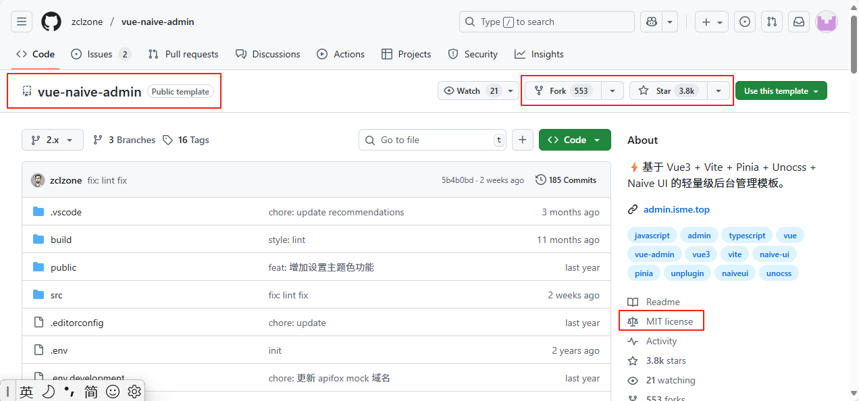Screen dimensions: 859x401
Task: Open the notifications inbox icon
Action: tap(799, 22)
